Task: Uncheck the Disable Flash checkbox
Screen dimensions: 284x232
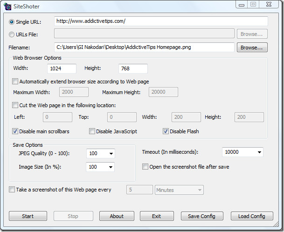Action: coord(166,131)
